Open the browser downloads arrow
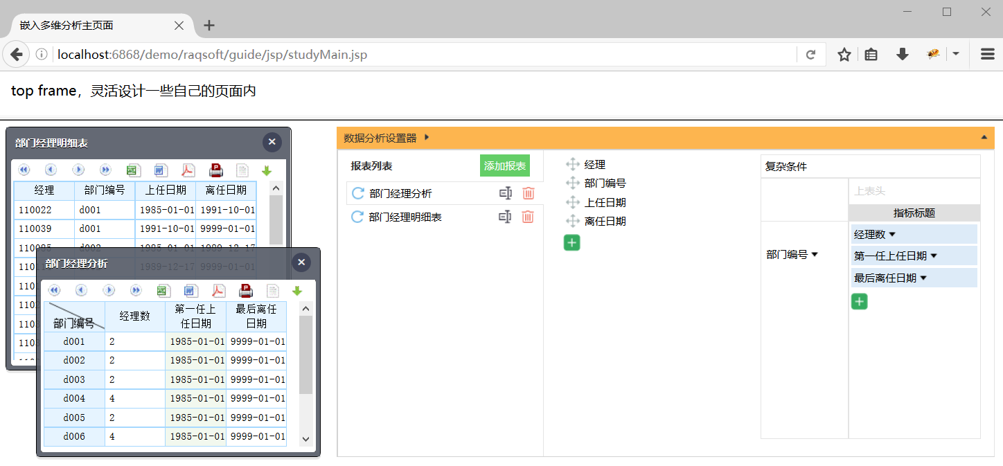The height and width of the screenshot is (466, 1003). pos(902,55)
